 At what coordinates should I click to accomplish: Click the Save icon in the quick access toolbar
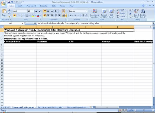[9, 2]
